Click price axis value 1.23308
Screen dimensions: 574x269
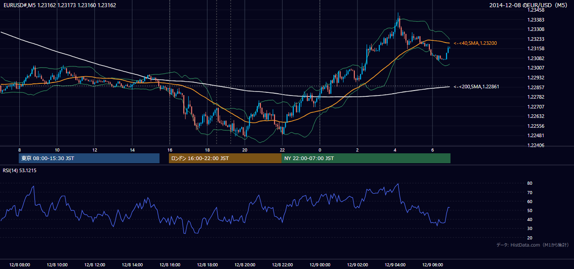point(536,29)
